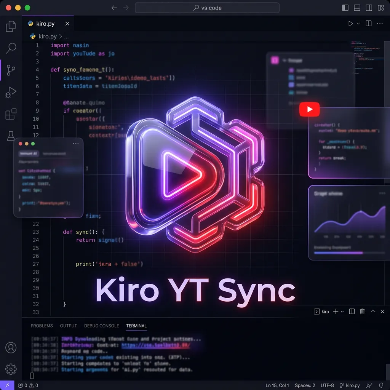The width and height of the screenshot is (390, 390).
Task: Click the minimap code preview
Action: (x=368, y=58)
